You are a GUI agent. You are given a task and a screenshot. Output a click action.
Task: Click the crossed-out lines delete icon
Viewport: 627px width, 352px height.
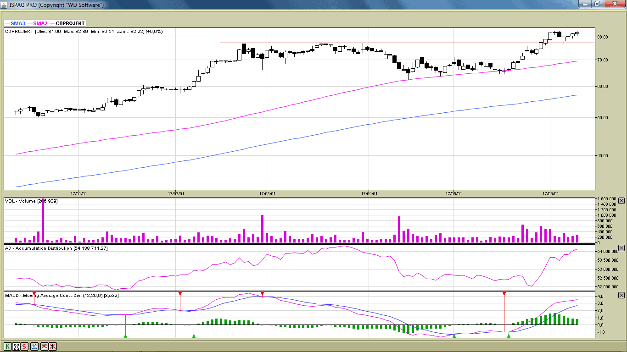click(45, 346)
